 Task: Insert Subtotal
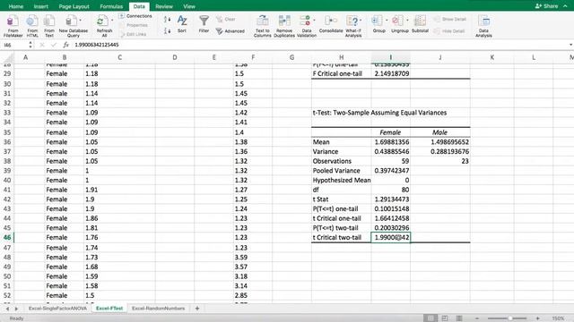tap(420, 24)
